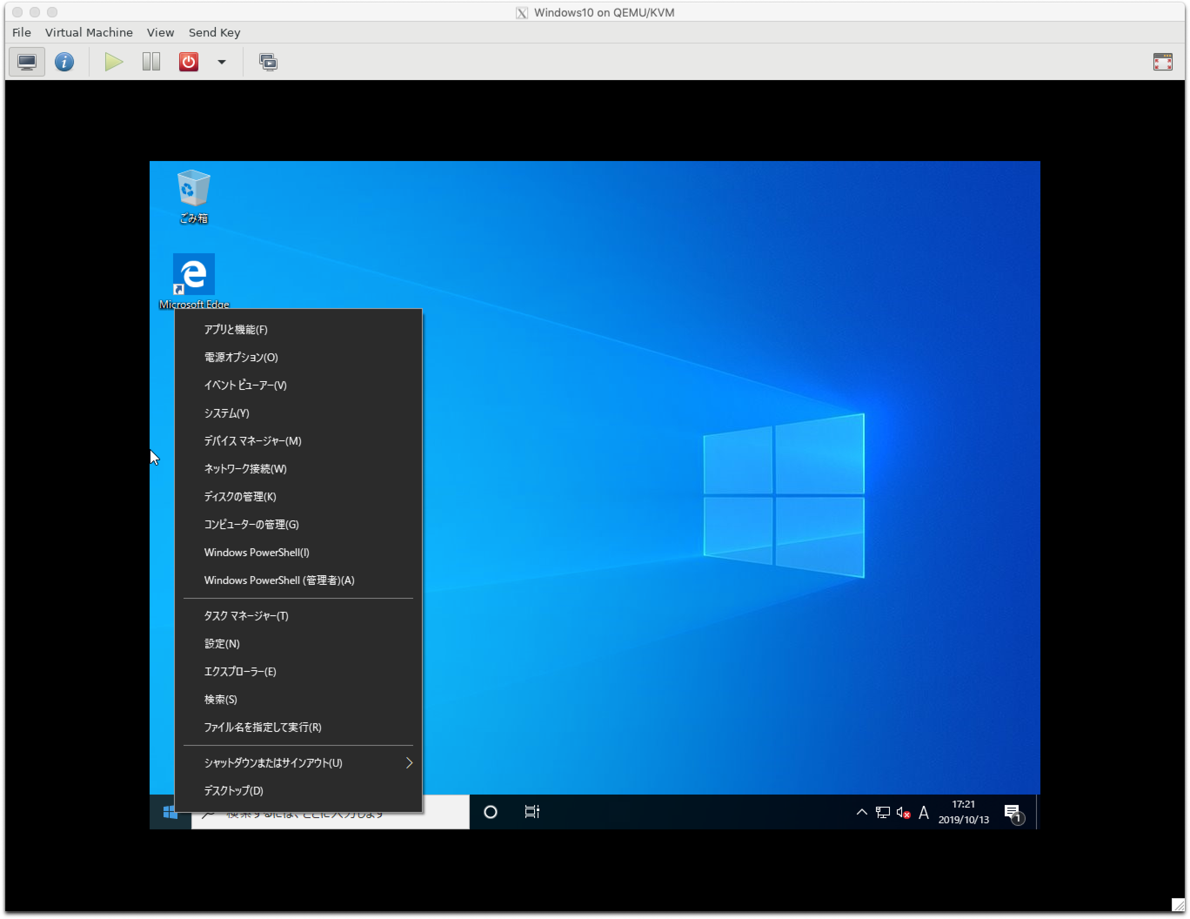Select デスクトップ(D) menu entry
This screenshot has width=1190, height=919.
[298, 790]
